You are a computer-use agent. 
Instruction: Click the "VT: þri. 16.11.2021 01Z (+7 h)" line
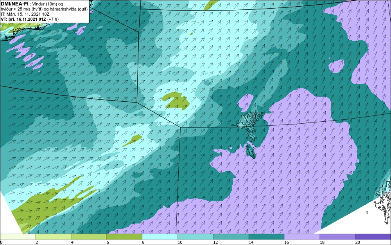(x=30, y=19)
